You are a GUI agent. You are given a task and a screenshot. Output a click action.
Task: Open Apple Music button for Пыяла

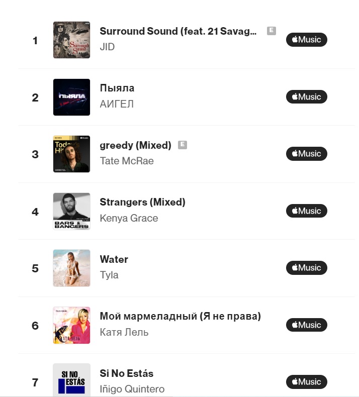point(306,97)
